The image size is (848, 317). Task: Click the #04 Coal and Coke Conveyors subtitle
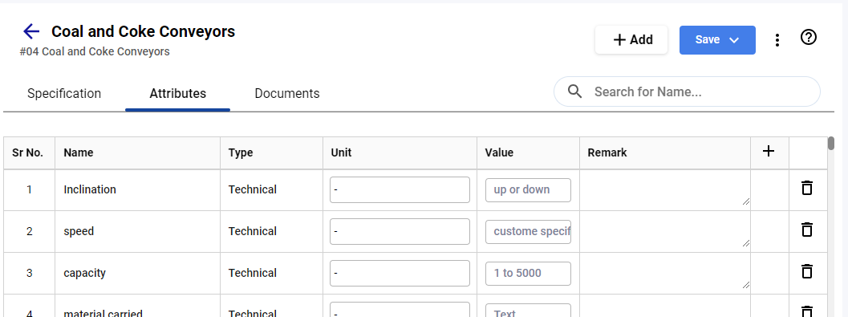(x=95, y=51)
